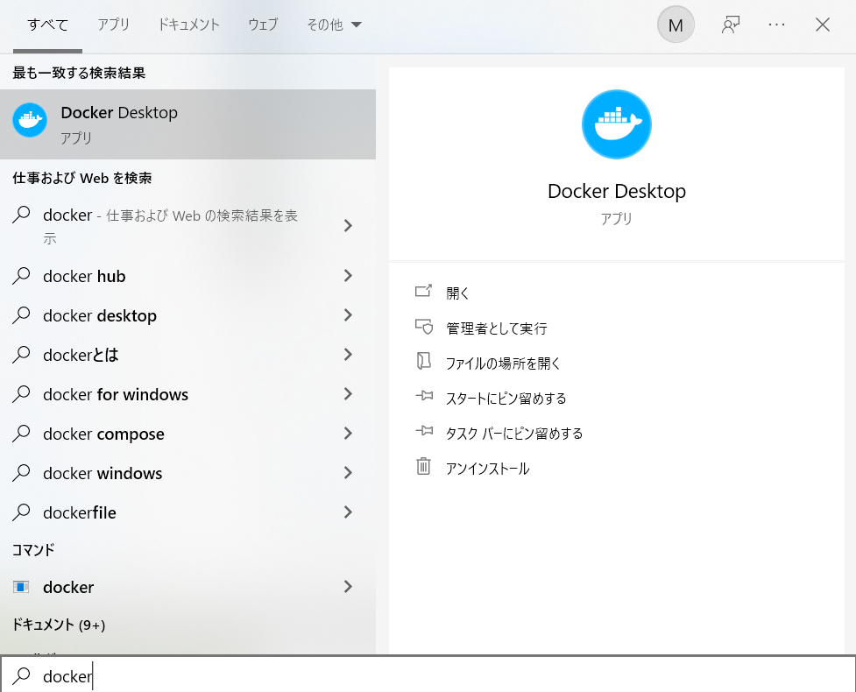Expand arrow for docker command row
Viewport: 856px width, 692px height.
[x=348, y=587]
